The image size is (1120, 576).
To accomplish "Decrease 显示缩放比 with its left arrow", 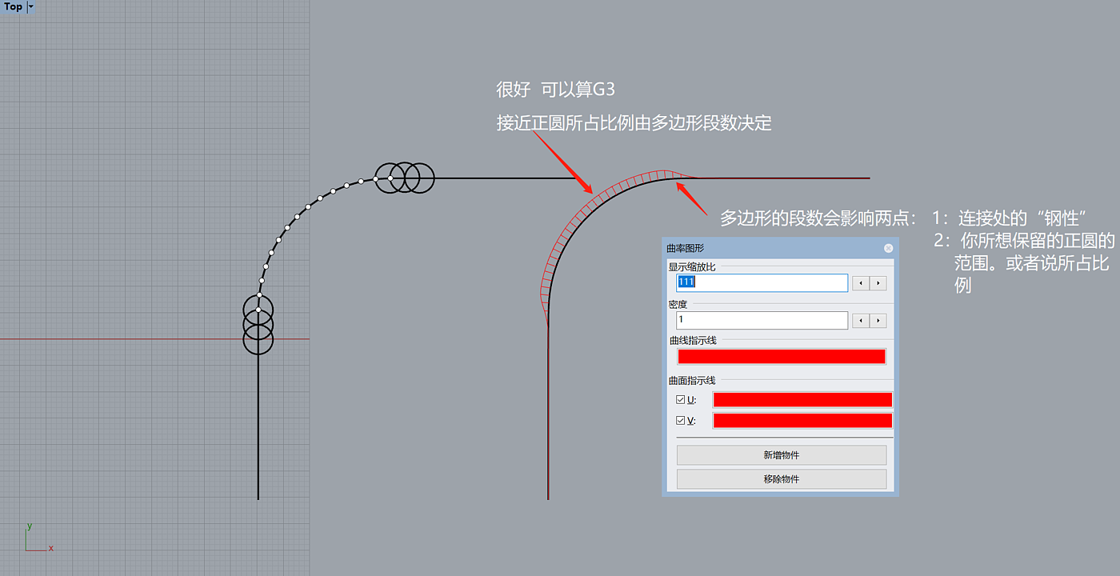I will point(860,282).
